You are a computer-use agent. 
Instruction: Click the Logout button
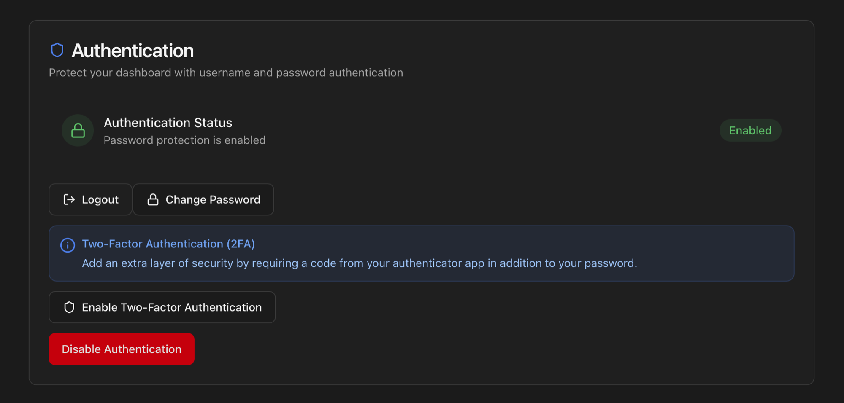click(90, 199)
